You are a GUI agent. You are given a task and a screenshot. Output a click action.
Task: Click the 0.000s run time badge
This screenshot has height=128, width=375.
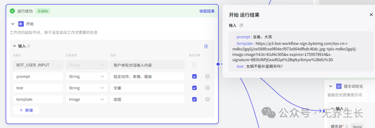click(x=43, y=11)
